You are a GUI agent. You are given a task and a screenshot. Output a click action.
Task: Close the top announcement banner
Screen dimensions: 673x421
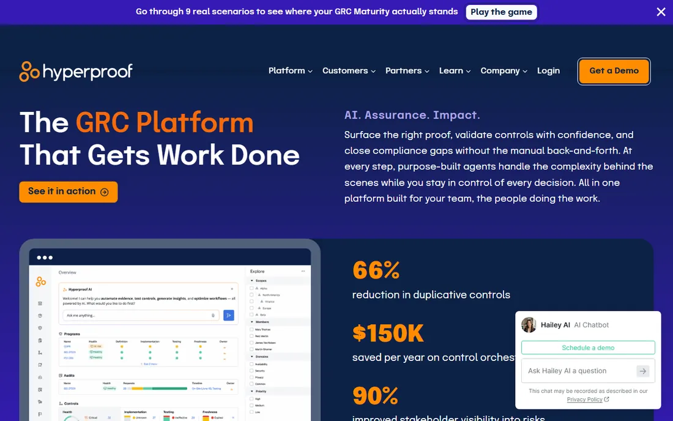point(661,12)
